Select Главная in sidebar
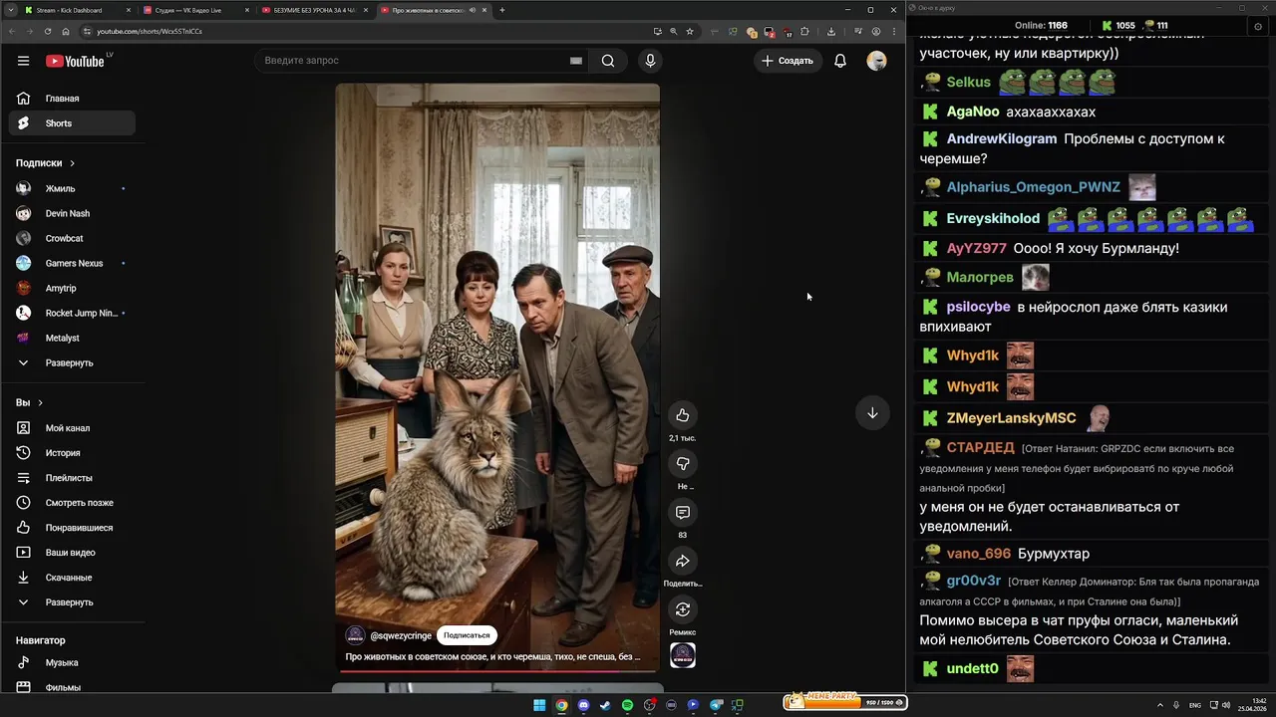 72,99
